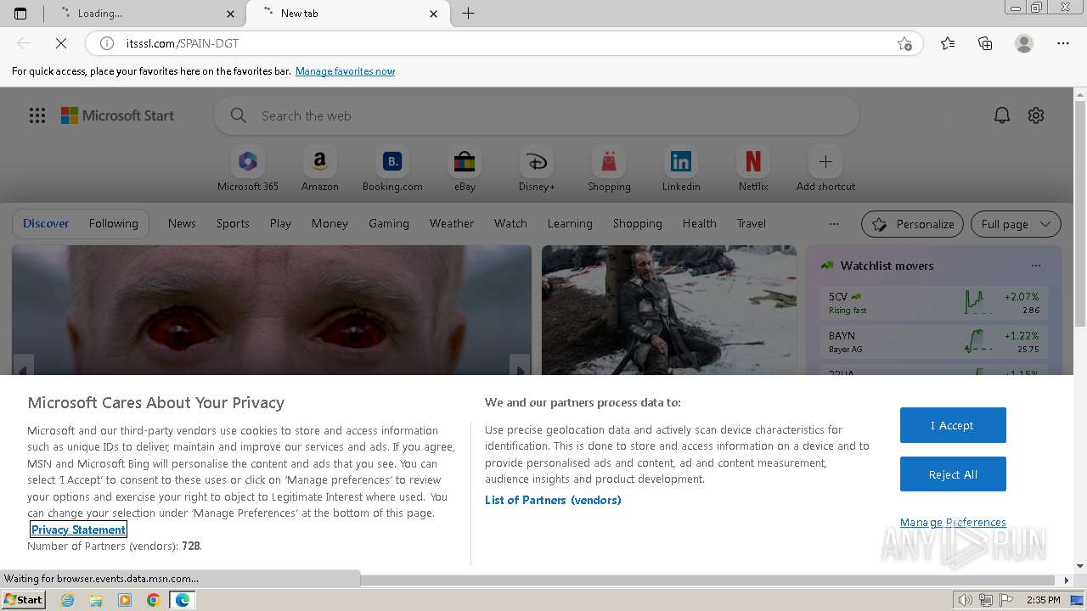Click the Add shortcut plus icon
This screenshot has width=1087, height=611.
[825, 161]
